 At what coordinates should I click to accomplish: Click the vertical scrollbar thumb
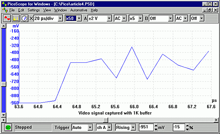[x=4, y=84]
